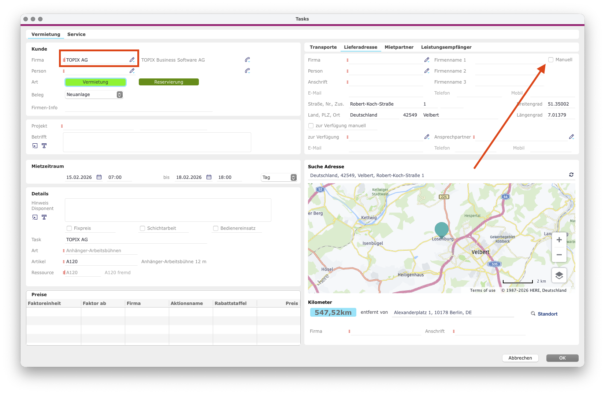605x394 pixels.
Task: Open the Lieferadresse tab
Action: (x=361, y=47)
